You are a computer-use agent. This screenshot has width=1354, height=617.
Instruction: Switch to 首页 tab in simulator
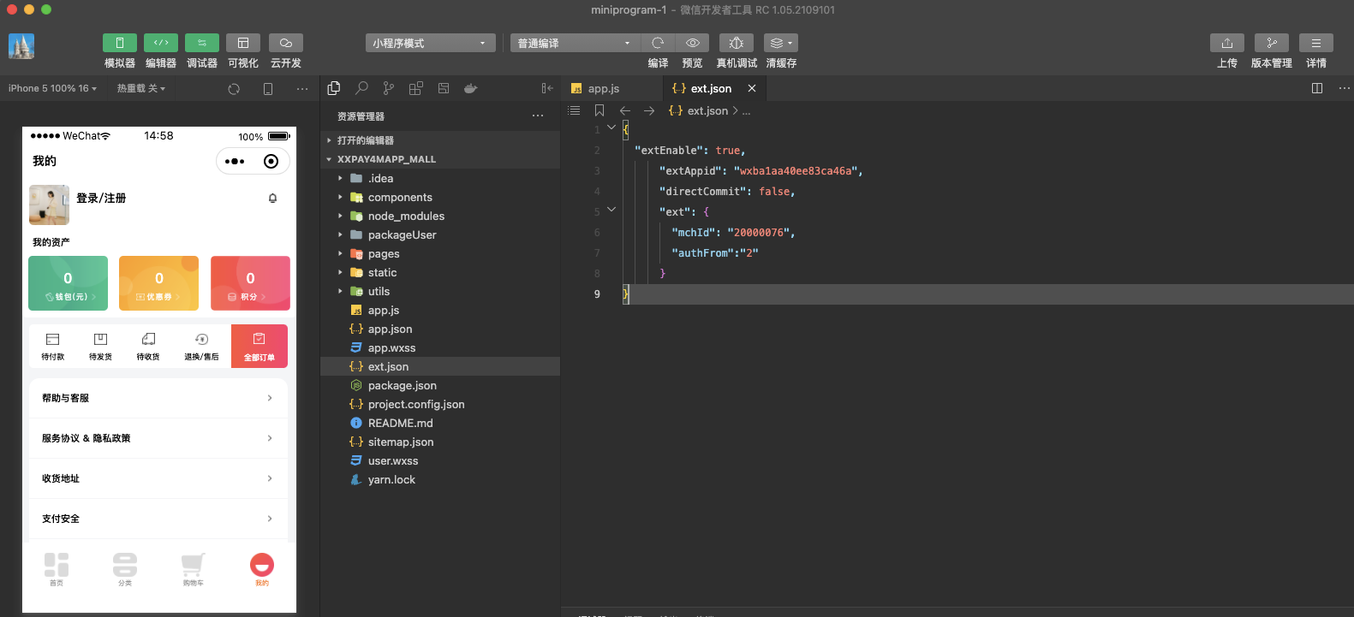click(x=57, y=569)
